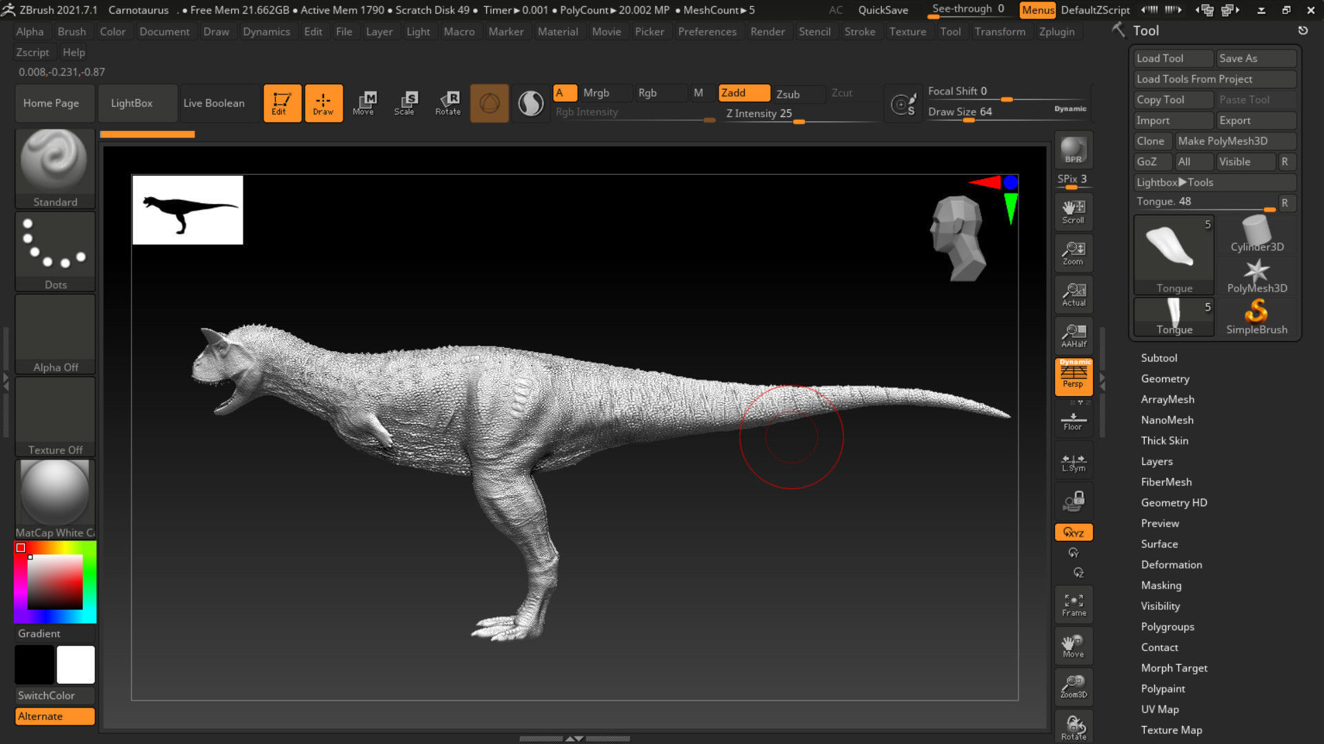Enable Rgb painting mode
Screen dimensions: 1324x744
click(x=661, y=93)
